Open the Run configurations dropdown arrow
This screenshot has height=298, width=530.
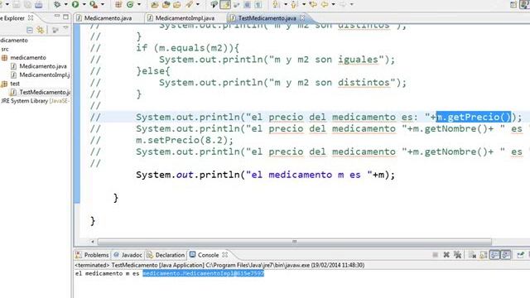tap(84, 4)
